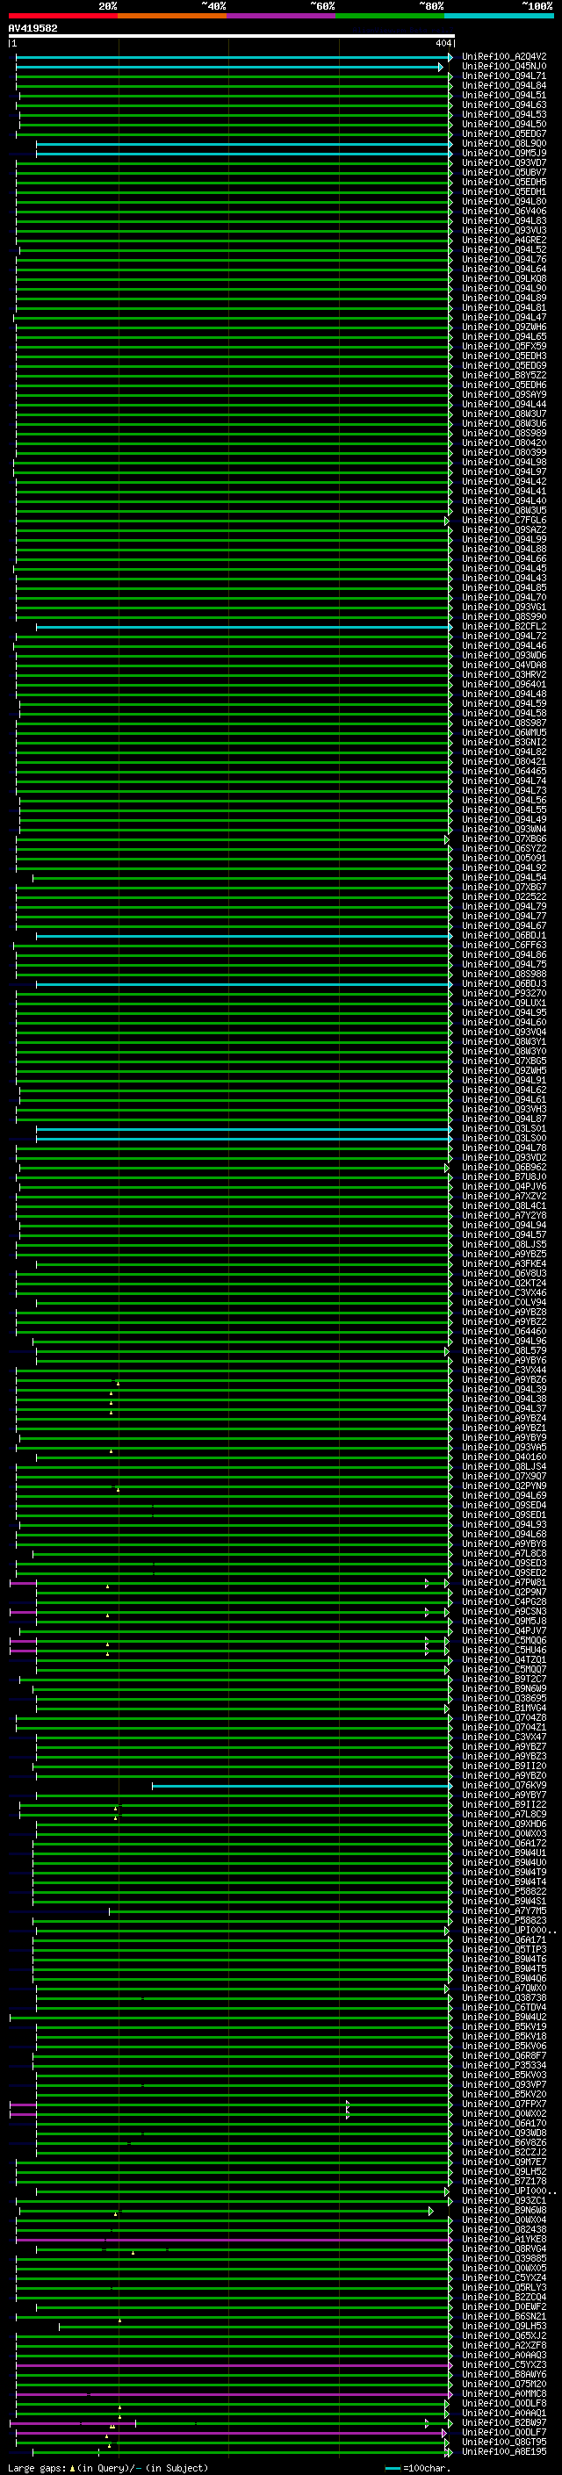The width and height of the screenshot is (562, 2475).
Task: Click the UniRef100_A4GRE2 label
Action: click(504, 241)
